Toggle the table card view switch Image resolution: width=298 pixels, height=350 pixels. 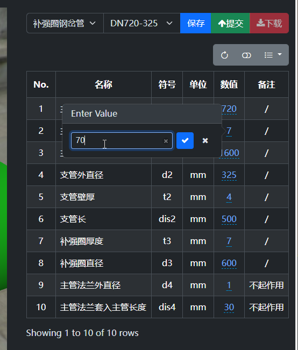[246, 55]
